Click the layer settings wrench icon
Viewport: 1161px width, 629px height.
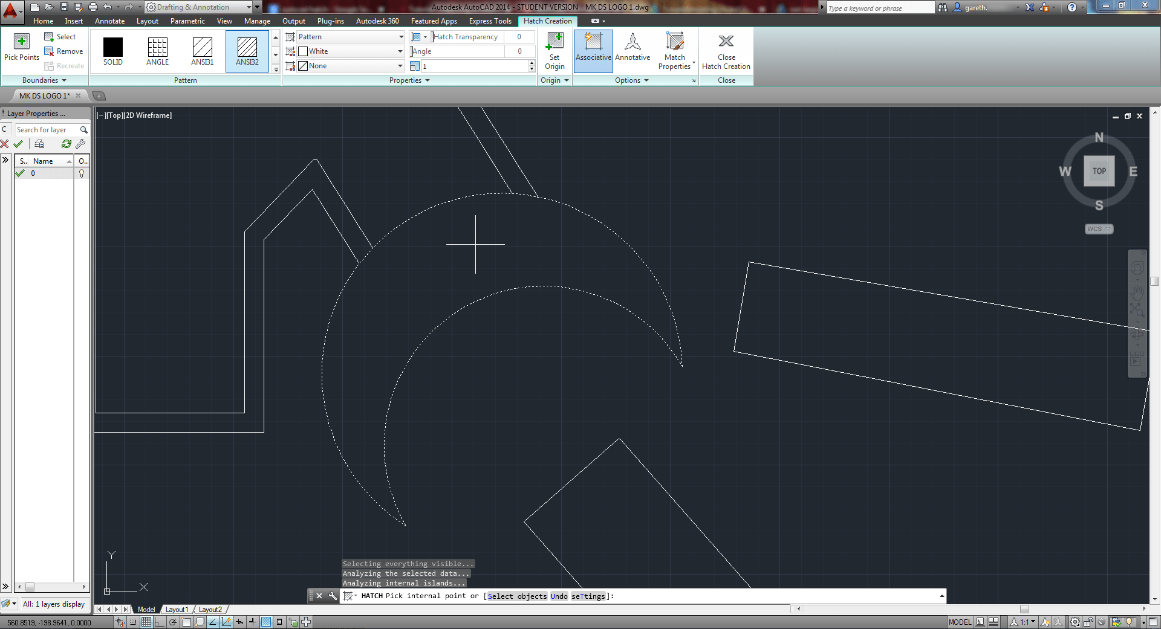click(80, 144)
